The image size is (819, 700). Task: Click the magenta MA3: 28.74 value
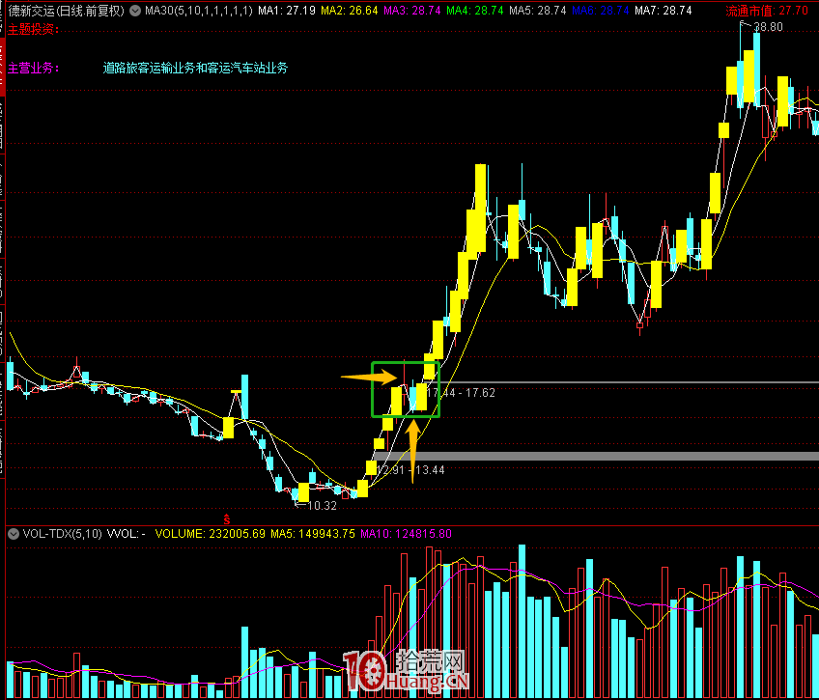(412, 11)
